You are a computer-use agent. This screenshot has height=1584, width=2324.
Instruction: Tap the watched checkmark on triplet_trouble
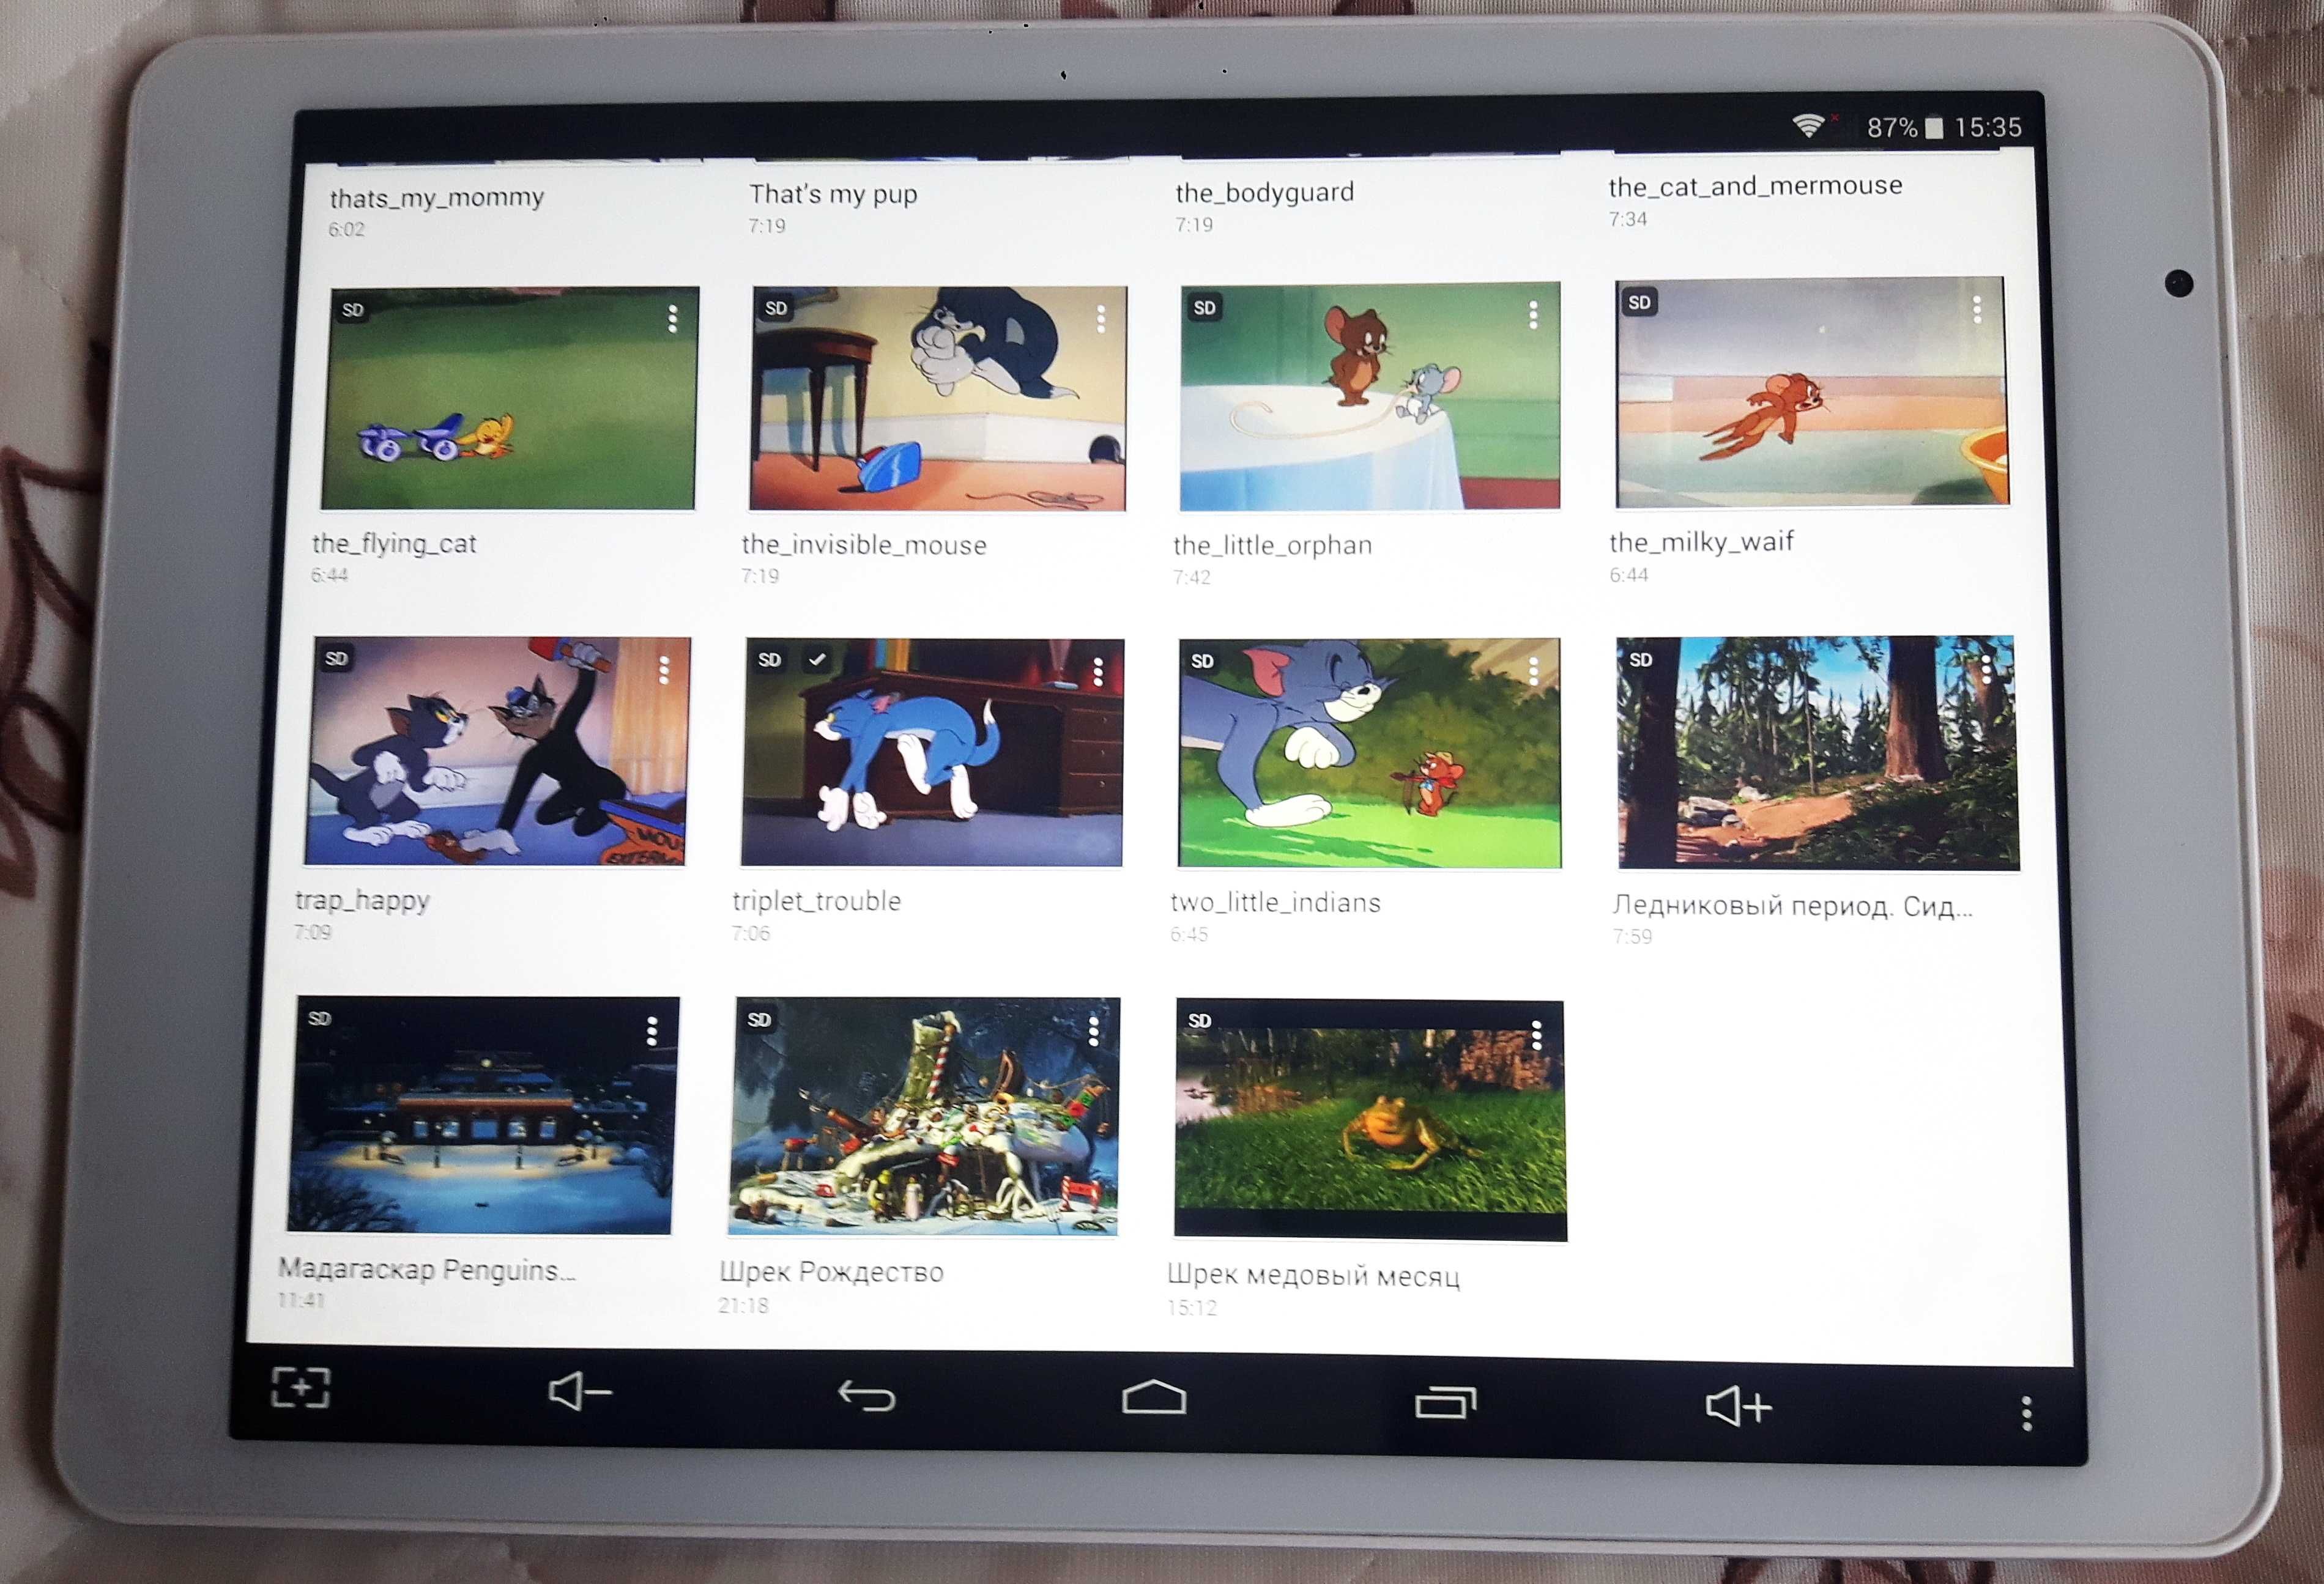pos(817,659)
